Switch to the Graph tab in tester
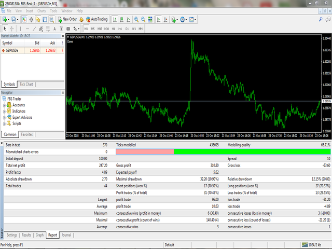332x249 pixels. [39, 235]
